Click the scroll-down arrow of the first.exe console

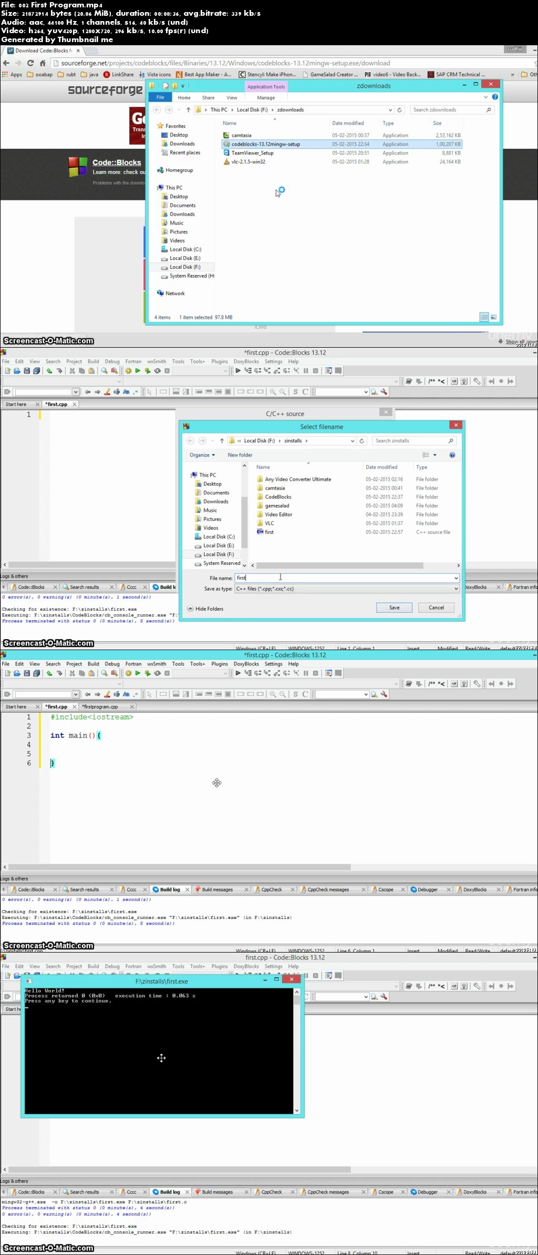297,1110
